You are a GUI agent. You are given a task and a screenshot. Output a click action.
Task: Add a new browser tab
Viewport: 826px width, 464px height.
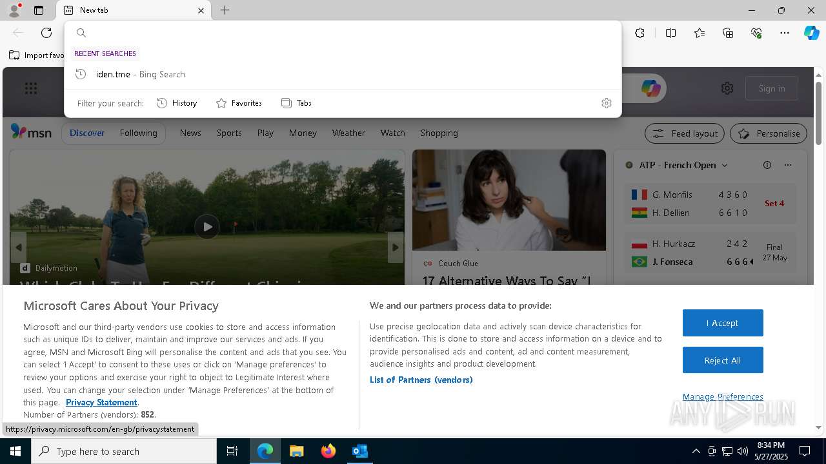point(225,10)
